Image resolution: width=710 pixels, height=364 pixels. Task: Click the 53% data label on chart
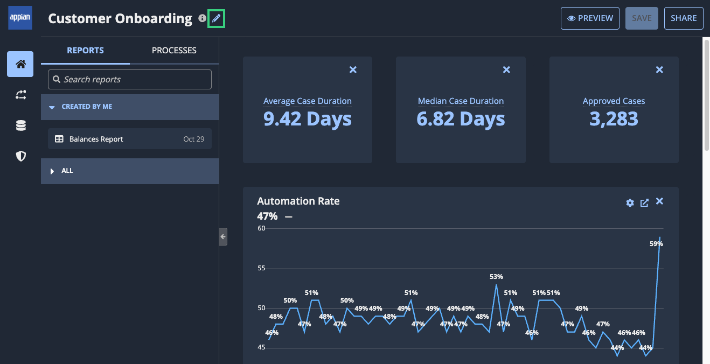pos(496,277)
